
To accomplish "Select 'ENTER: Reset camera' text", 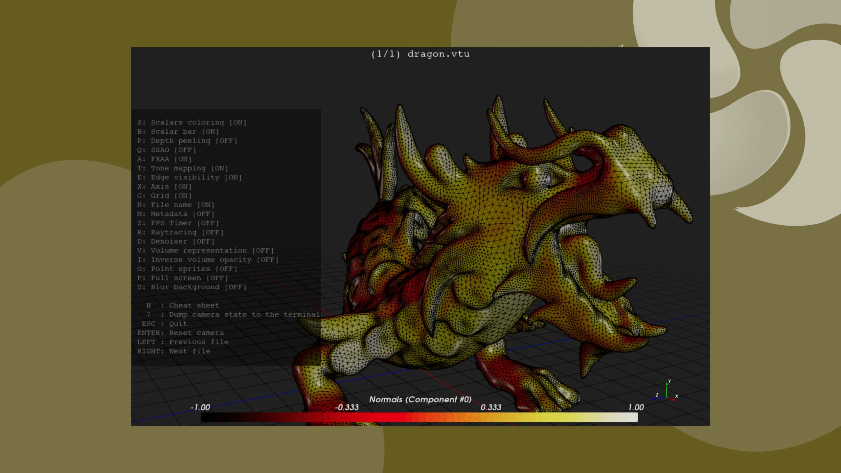I will click(180, 333).
